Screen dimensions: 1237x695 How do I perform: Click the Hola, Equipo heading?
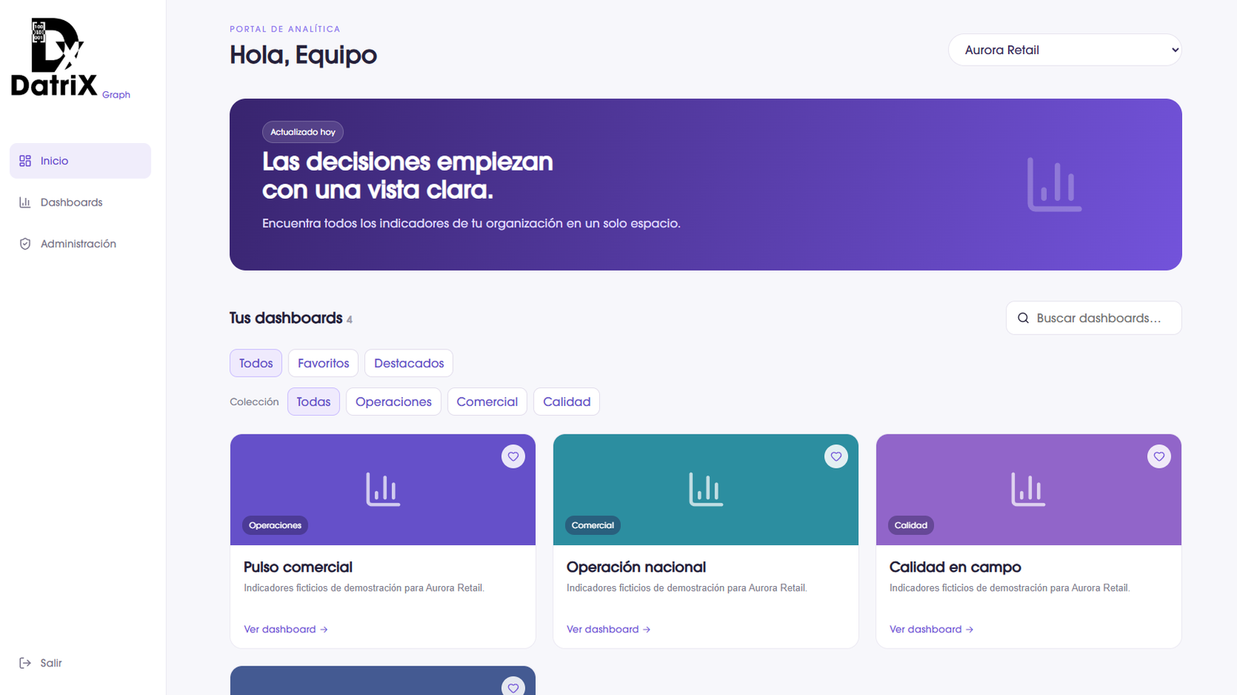(303, 55)
